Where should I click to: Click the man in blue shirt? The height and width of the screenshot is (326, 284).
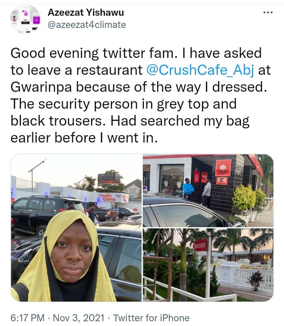click(188, 189)
